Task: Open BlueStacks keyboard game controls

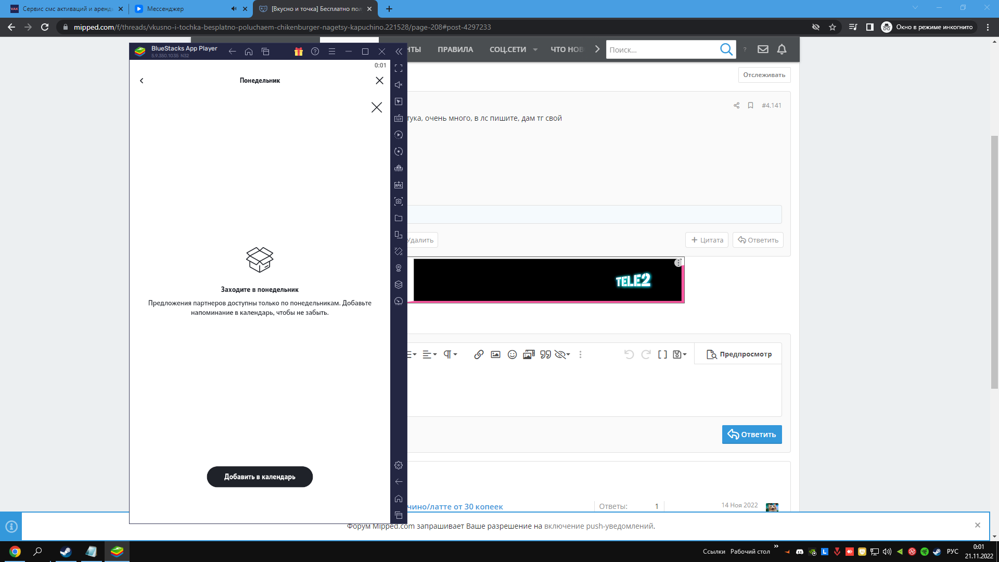Action: [x=399, y=118]
